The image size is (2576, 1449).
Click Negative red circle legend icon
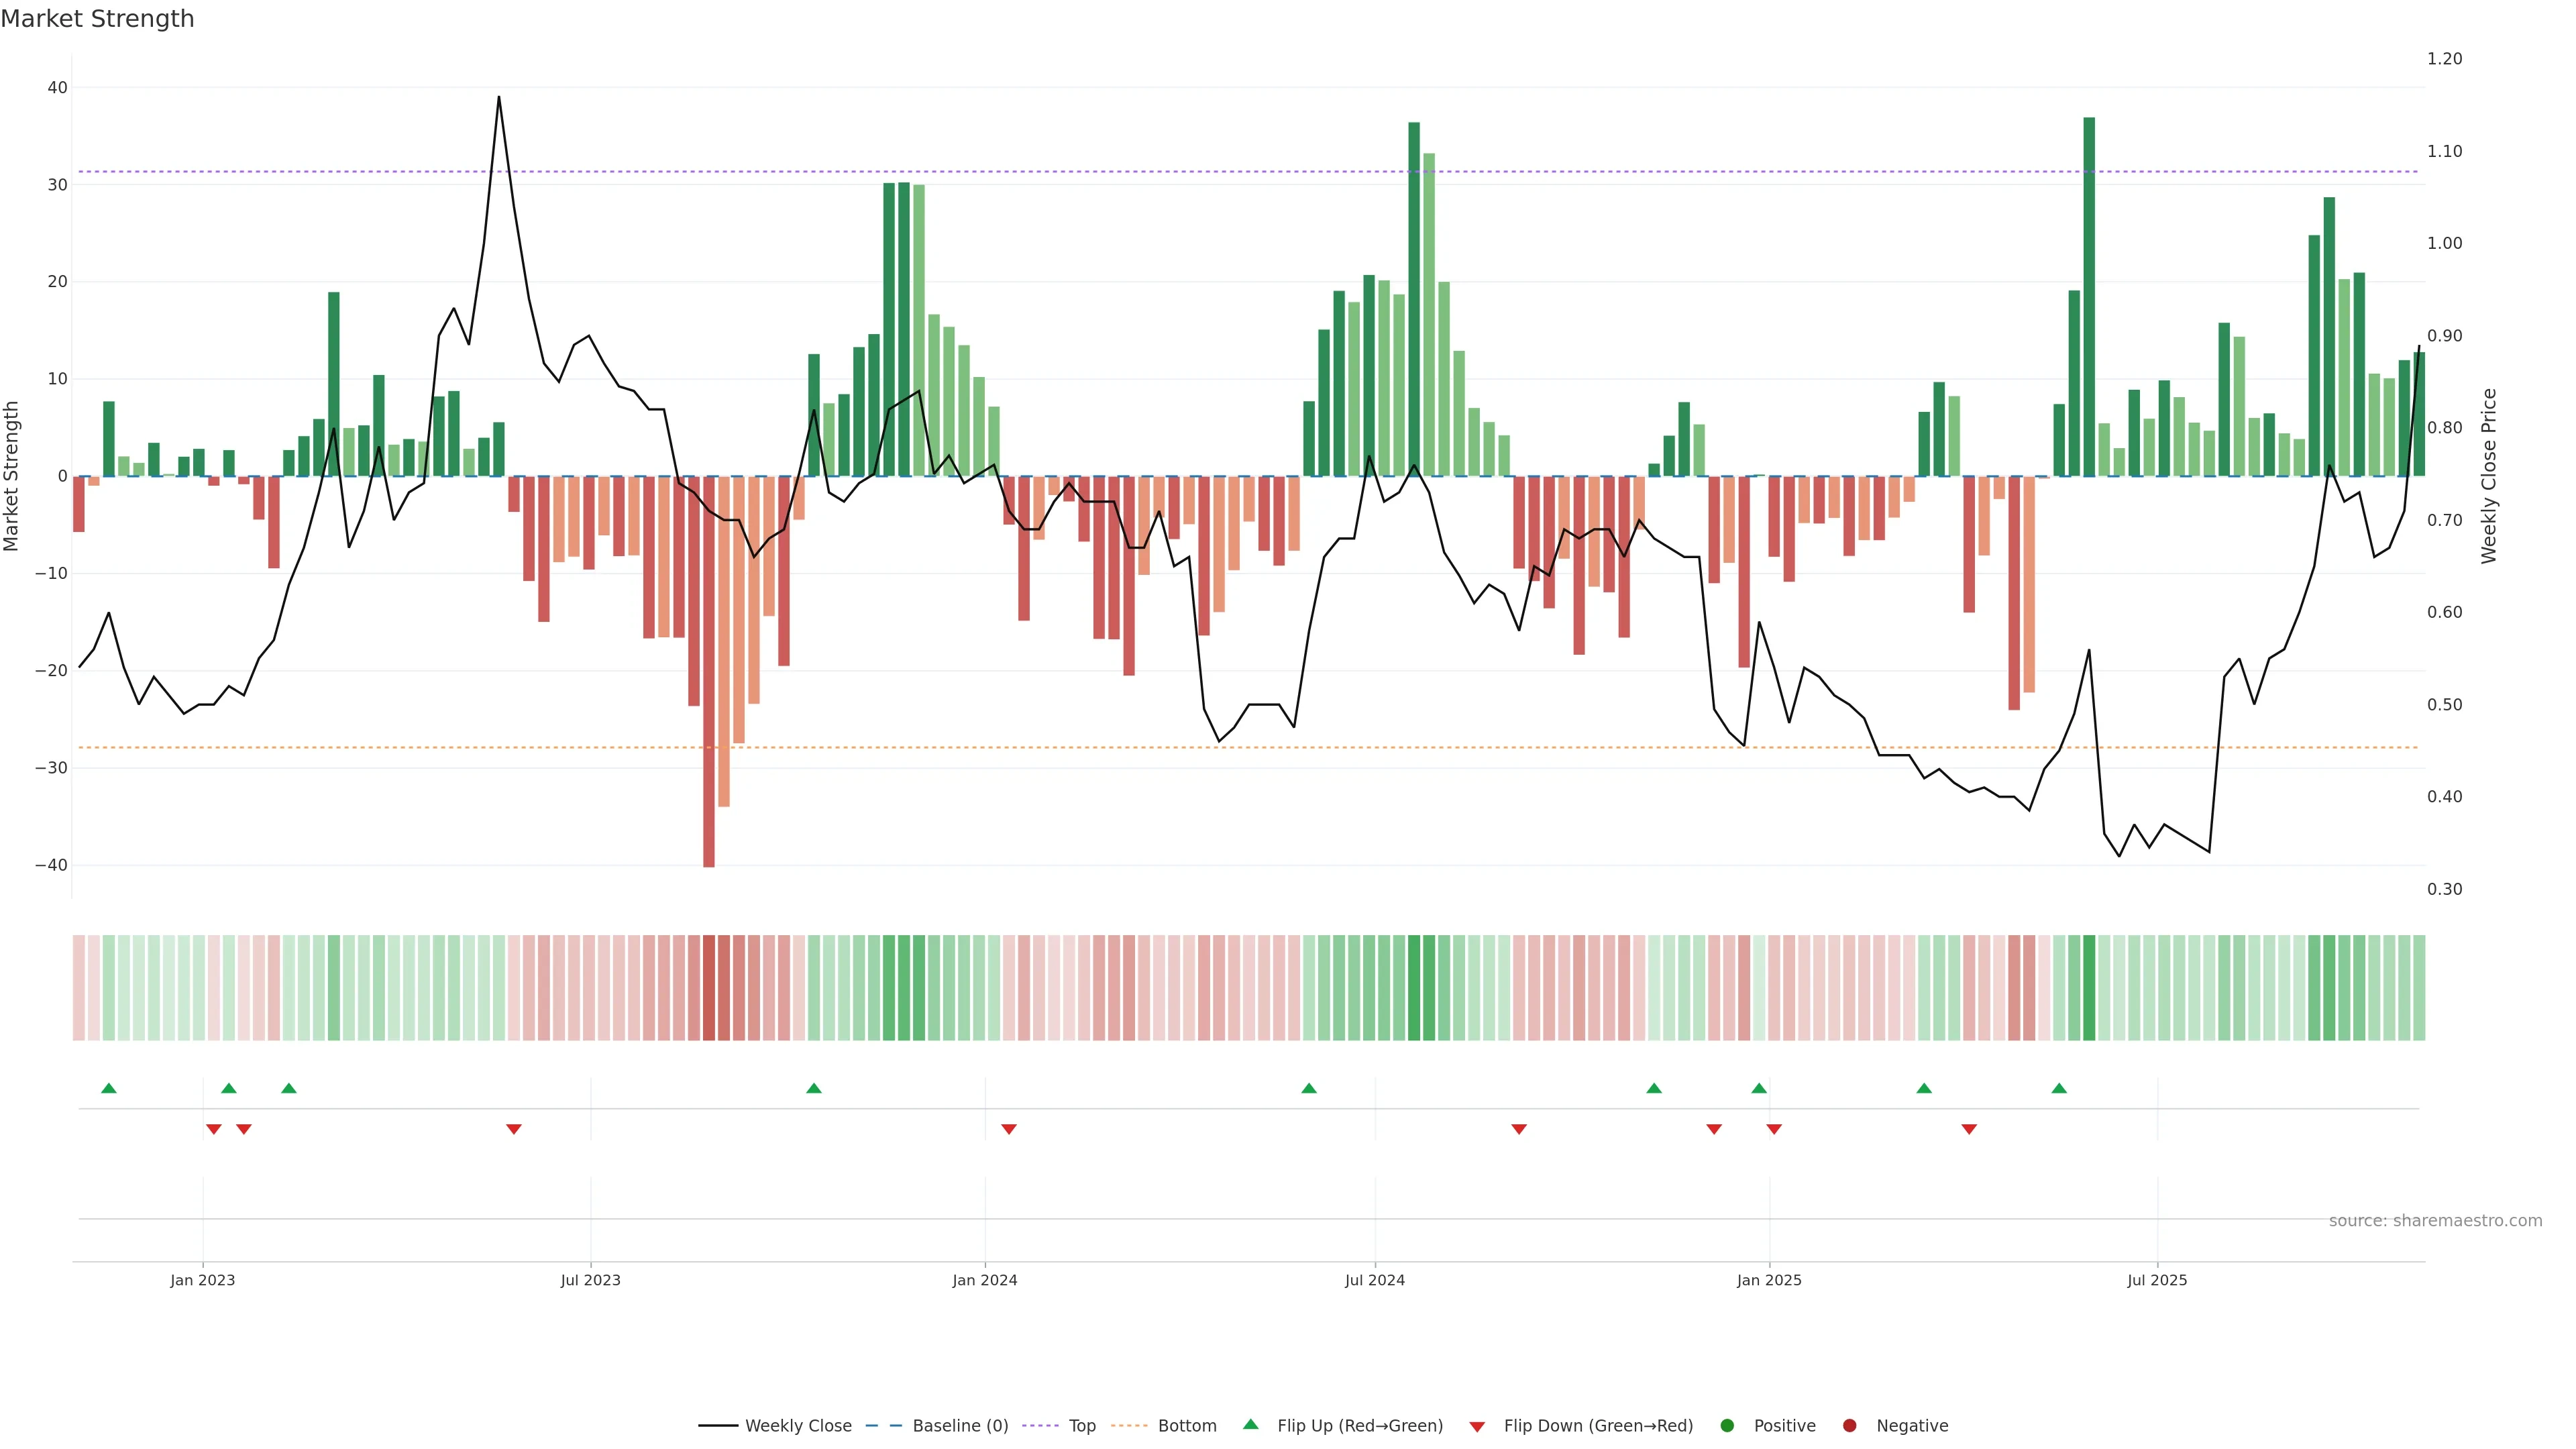[1849, 1426]
